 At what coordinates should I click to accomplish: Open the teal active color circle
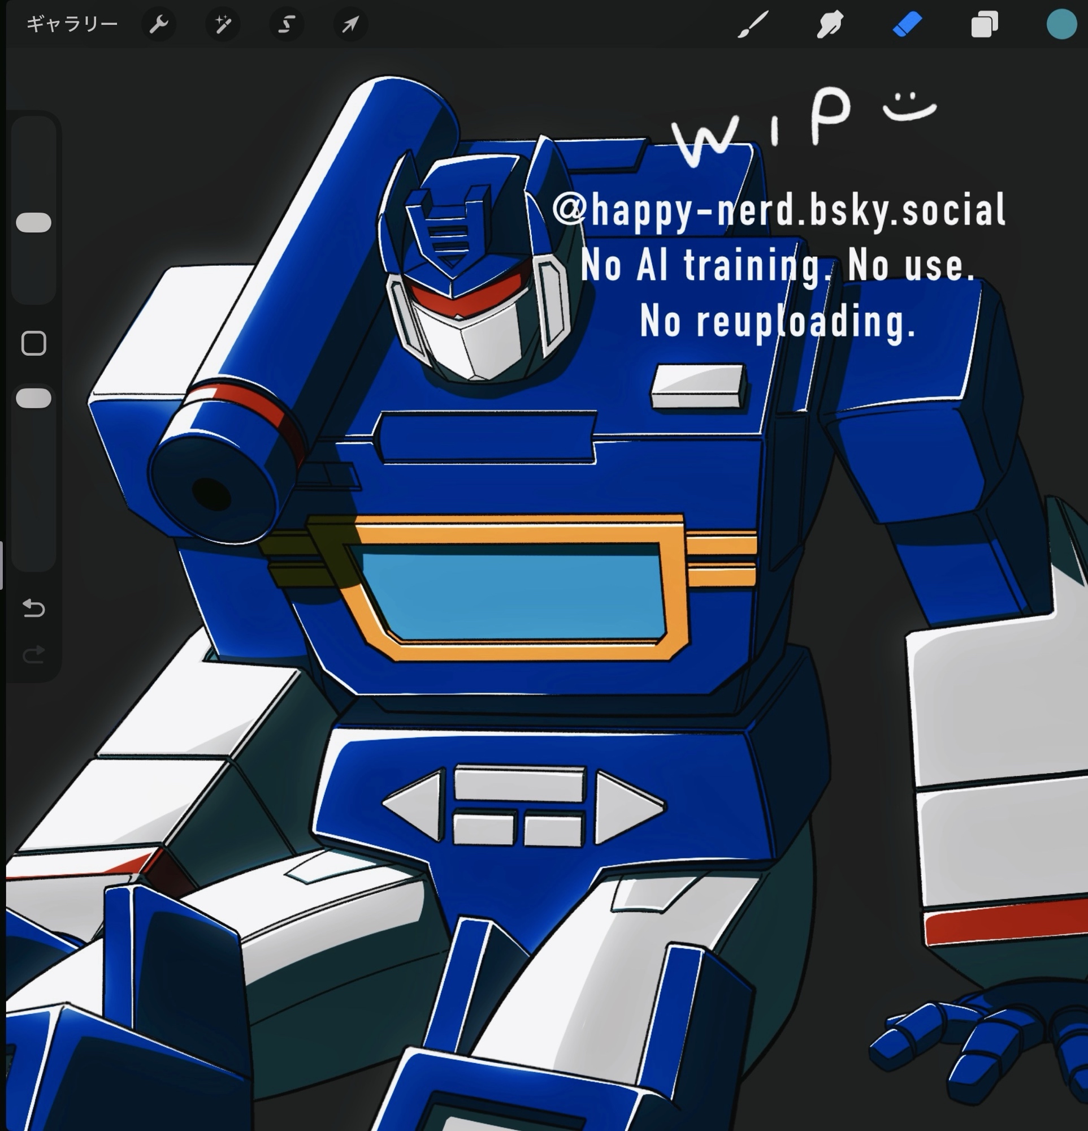point(1061,25)
